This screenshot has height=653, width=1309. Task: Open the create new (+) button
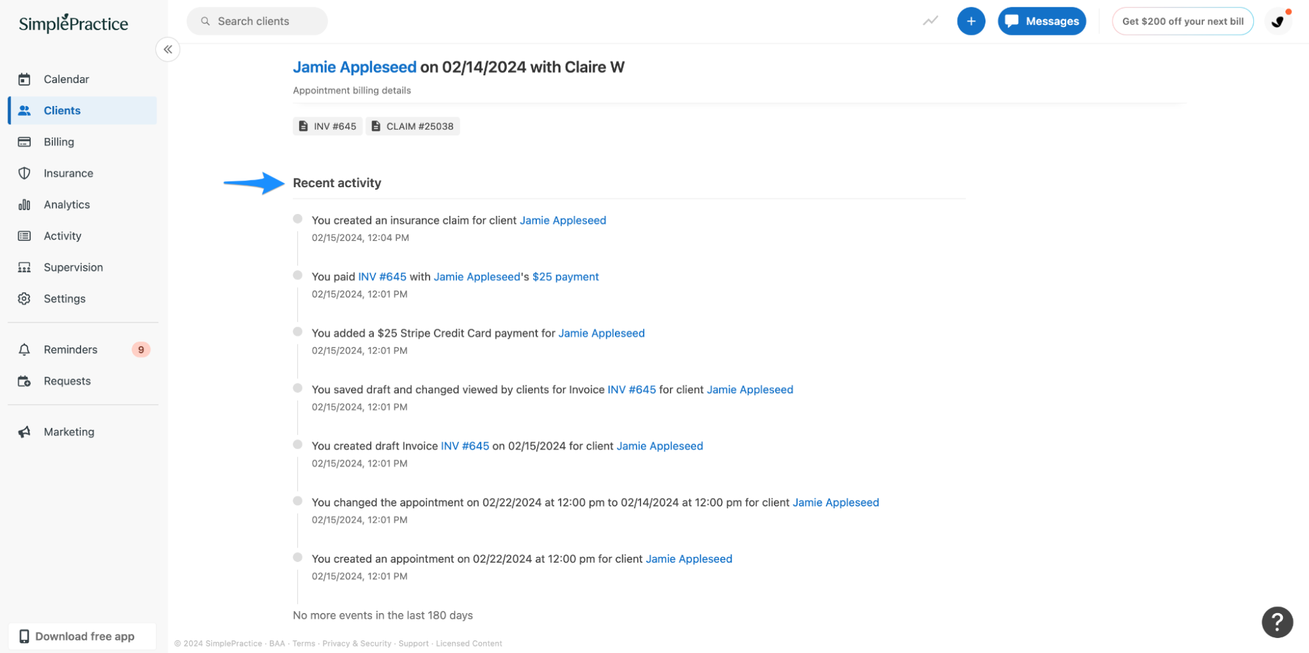[971, 20]
